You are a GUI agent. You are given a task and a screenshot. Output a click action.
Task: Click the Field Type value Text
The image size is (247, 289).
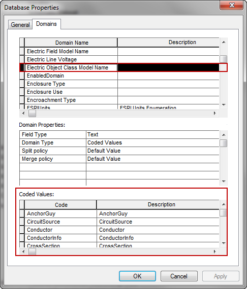pos(152,134)
